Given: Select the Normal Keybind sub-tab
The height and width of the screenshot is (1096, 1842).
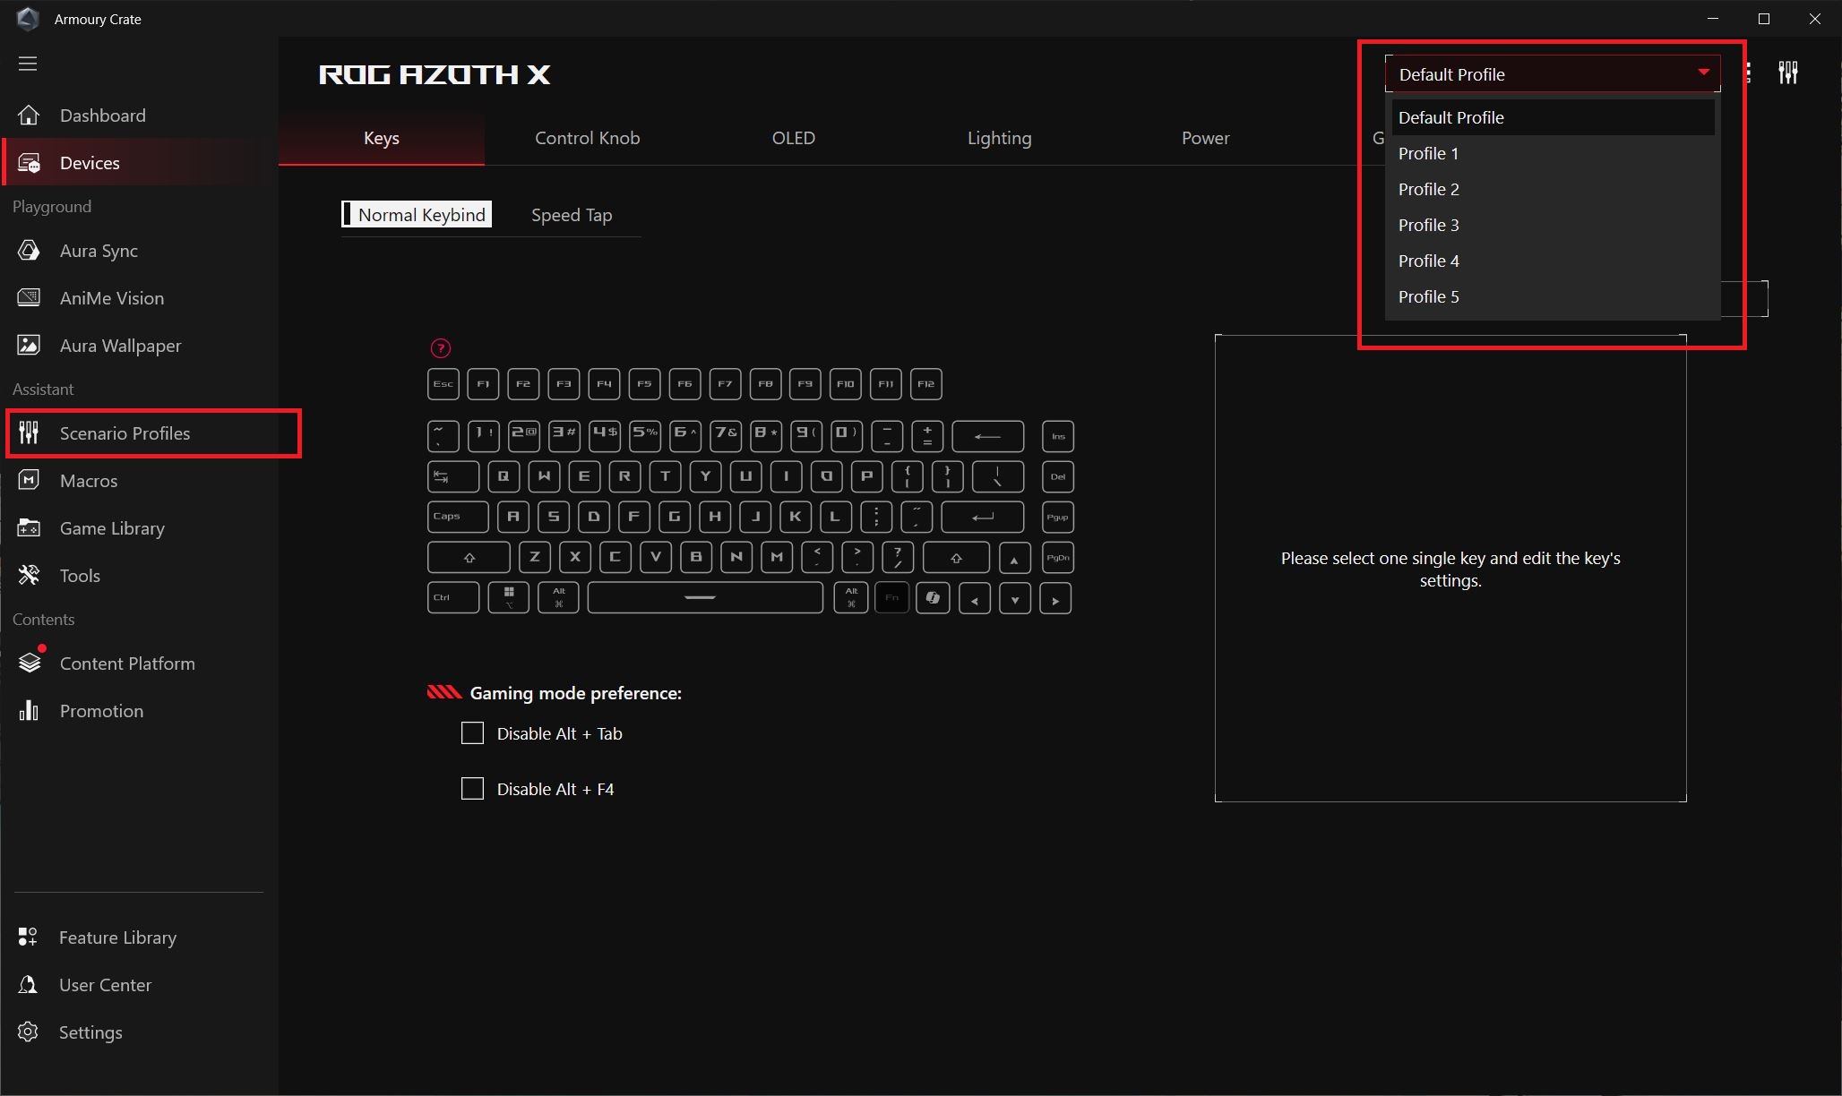Looking at the screenshot, I should [417, 215].
